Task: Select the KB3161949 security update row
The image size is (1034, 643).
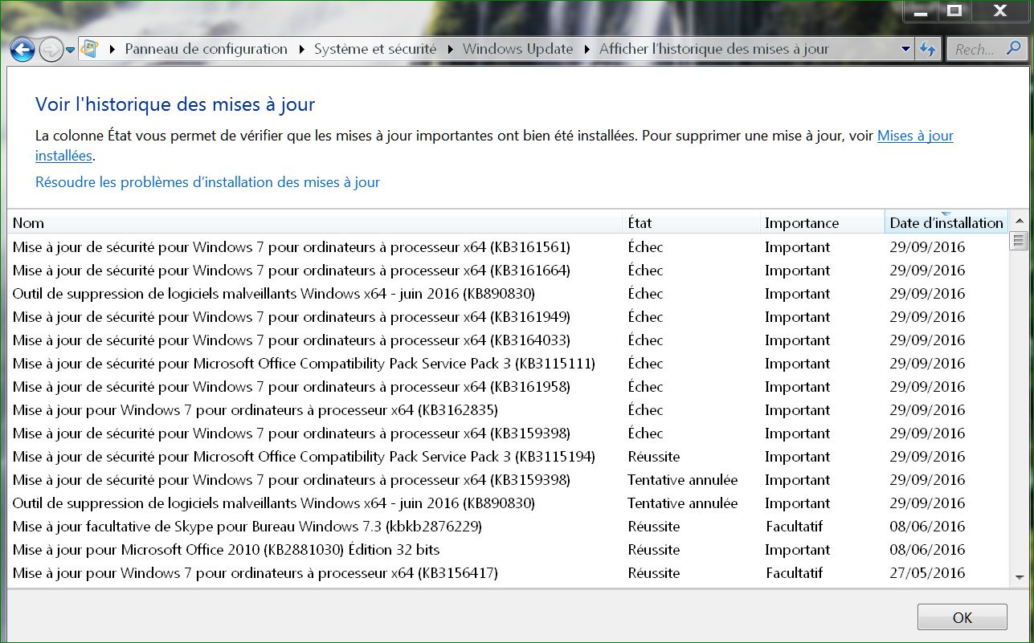Action: pos(508,316)
